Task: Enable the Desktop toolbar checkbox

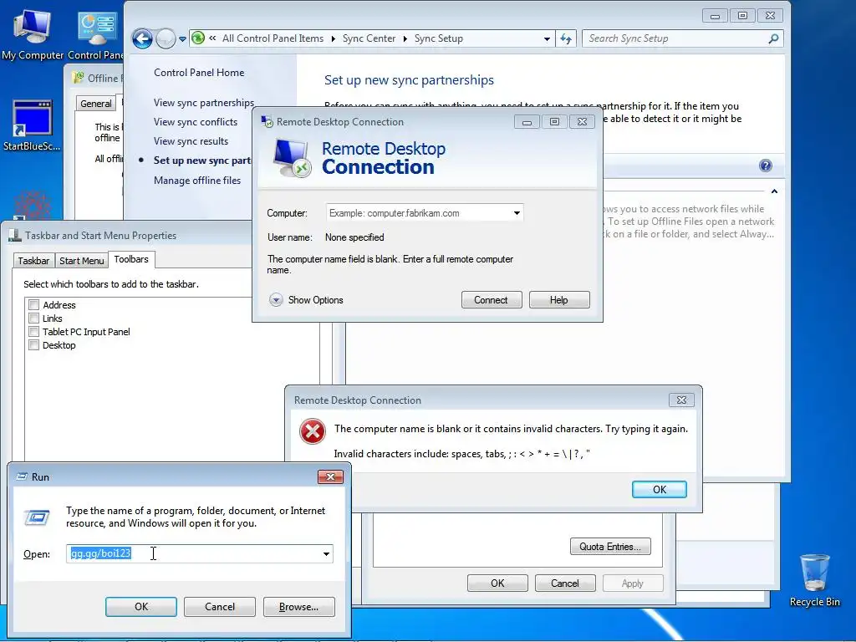Action: pyautogui.click(x=33, y=345)
